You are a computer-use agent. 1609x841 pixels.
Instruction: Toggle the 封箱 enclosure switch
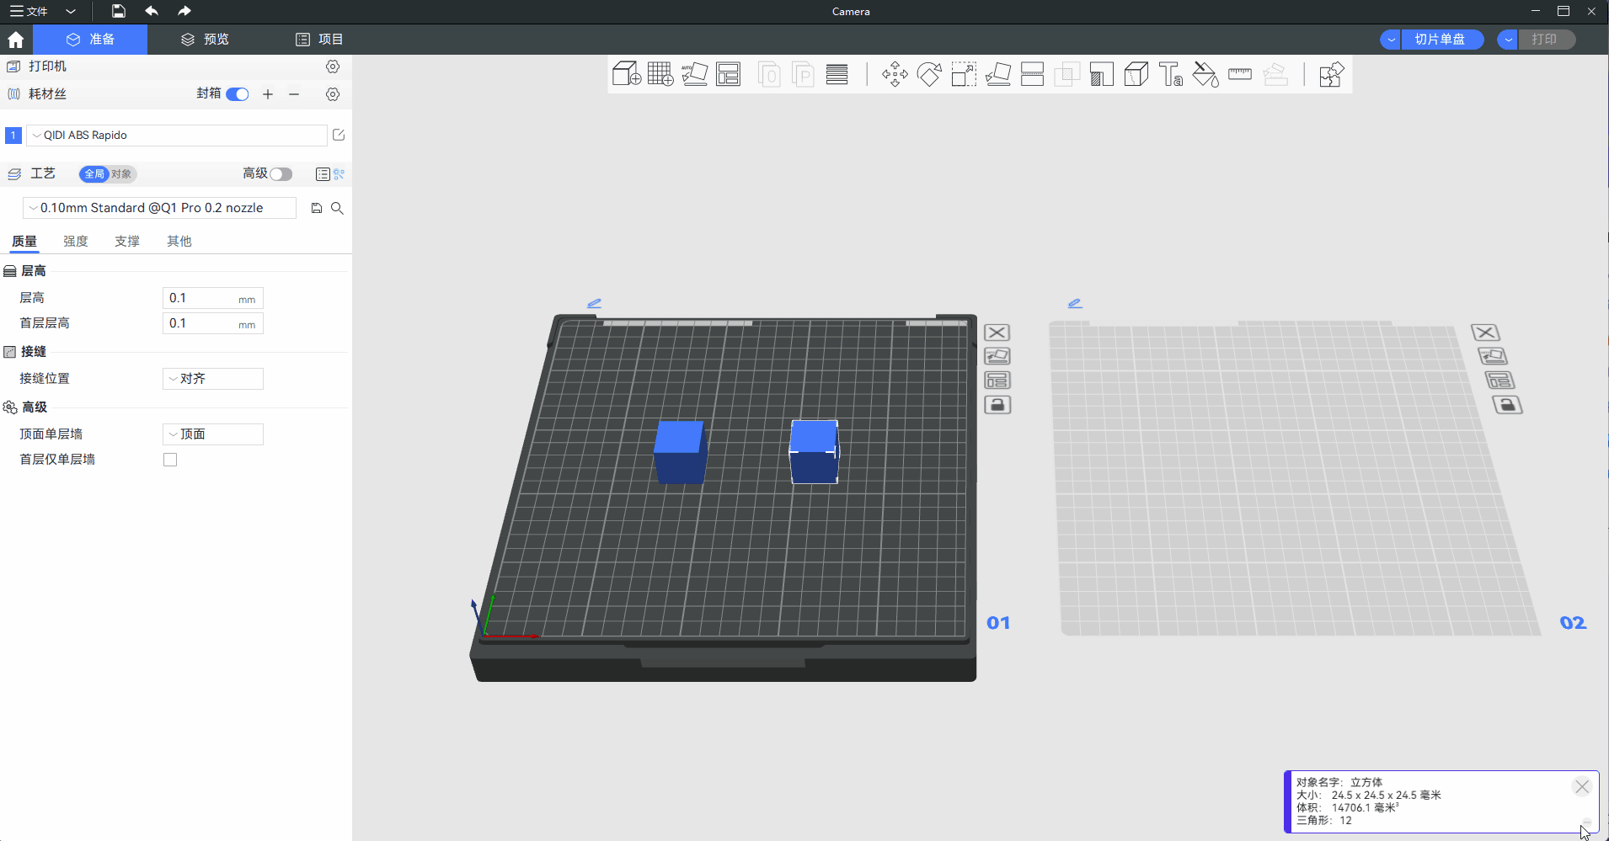[238, 94]
